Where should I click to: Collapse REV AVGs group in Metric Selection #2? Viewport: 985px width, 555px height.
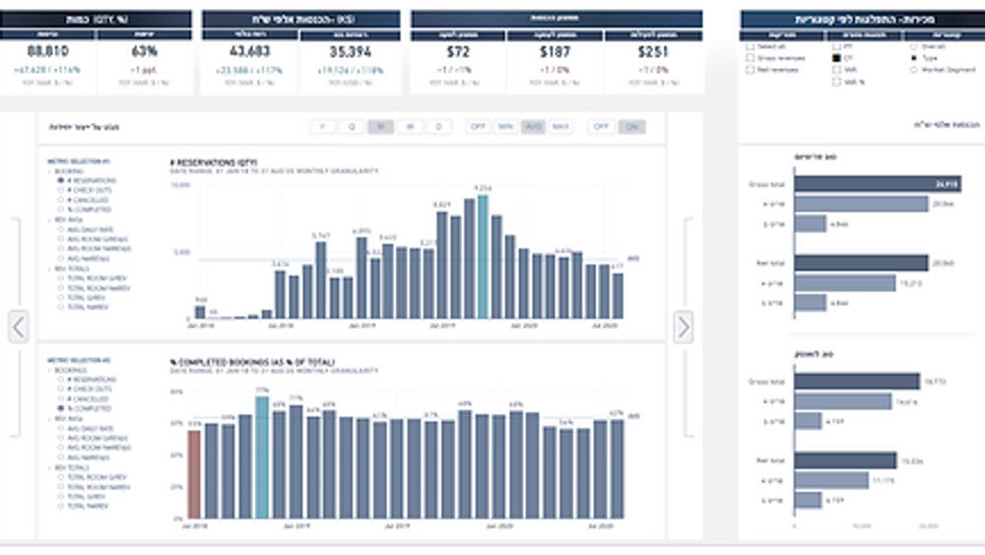click(x=50, y=419)
